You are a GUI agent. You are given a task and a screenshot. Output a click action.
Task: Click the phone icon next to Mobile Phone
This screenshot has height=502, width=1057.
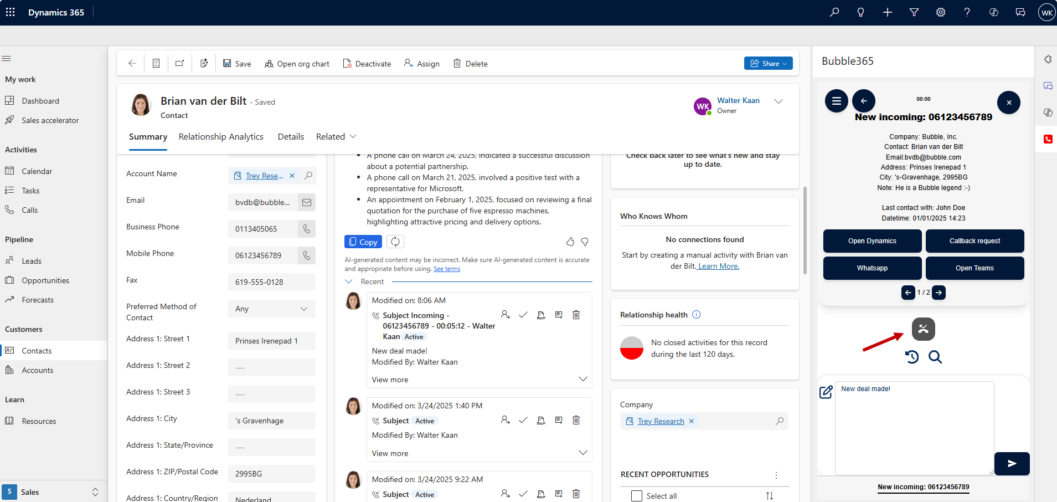tap(307, 255)
